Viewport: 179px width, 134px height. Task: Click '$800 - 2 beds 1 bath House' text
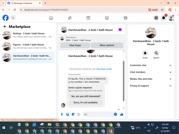point(78,40)
